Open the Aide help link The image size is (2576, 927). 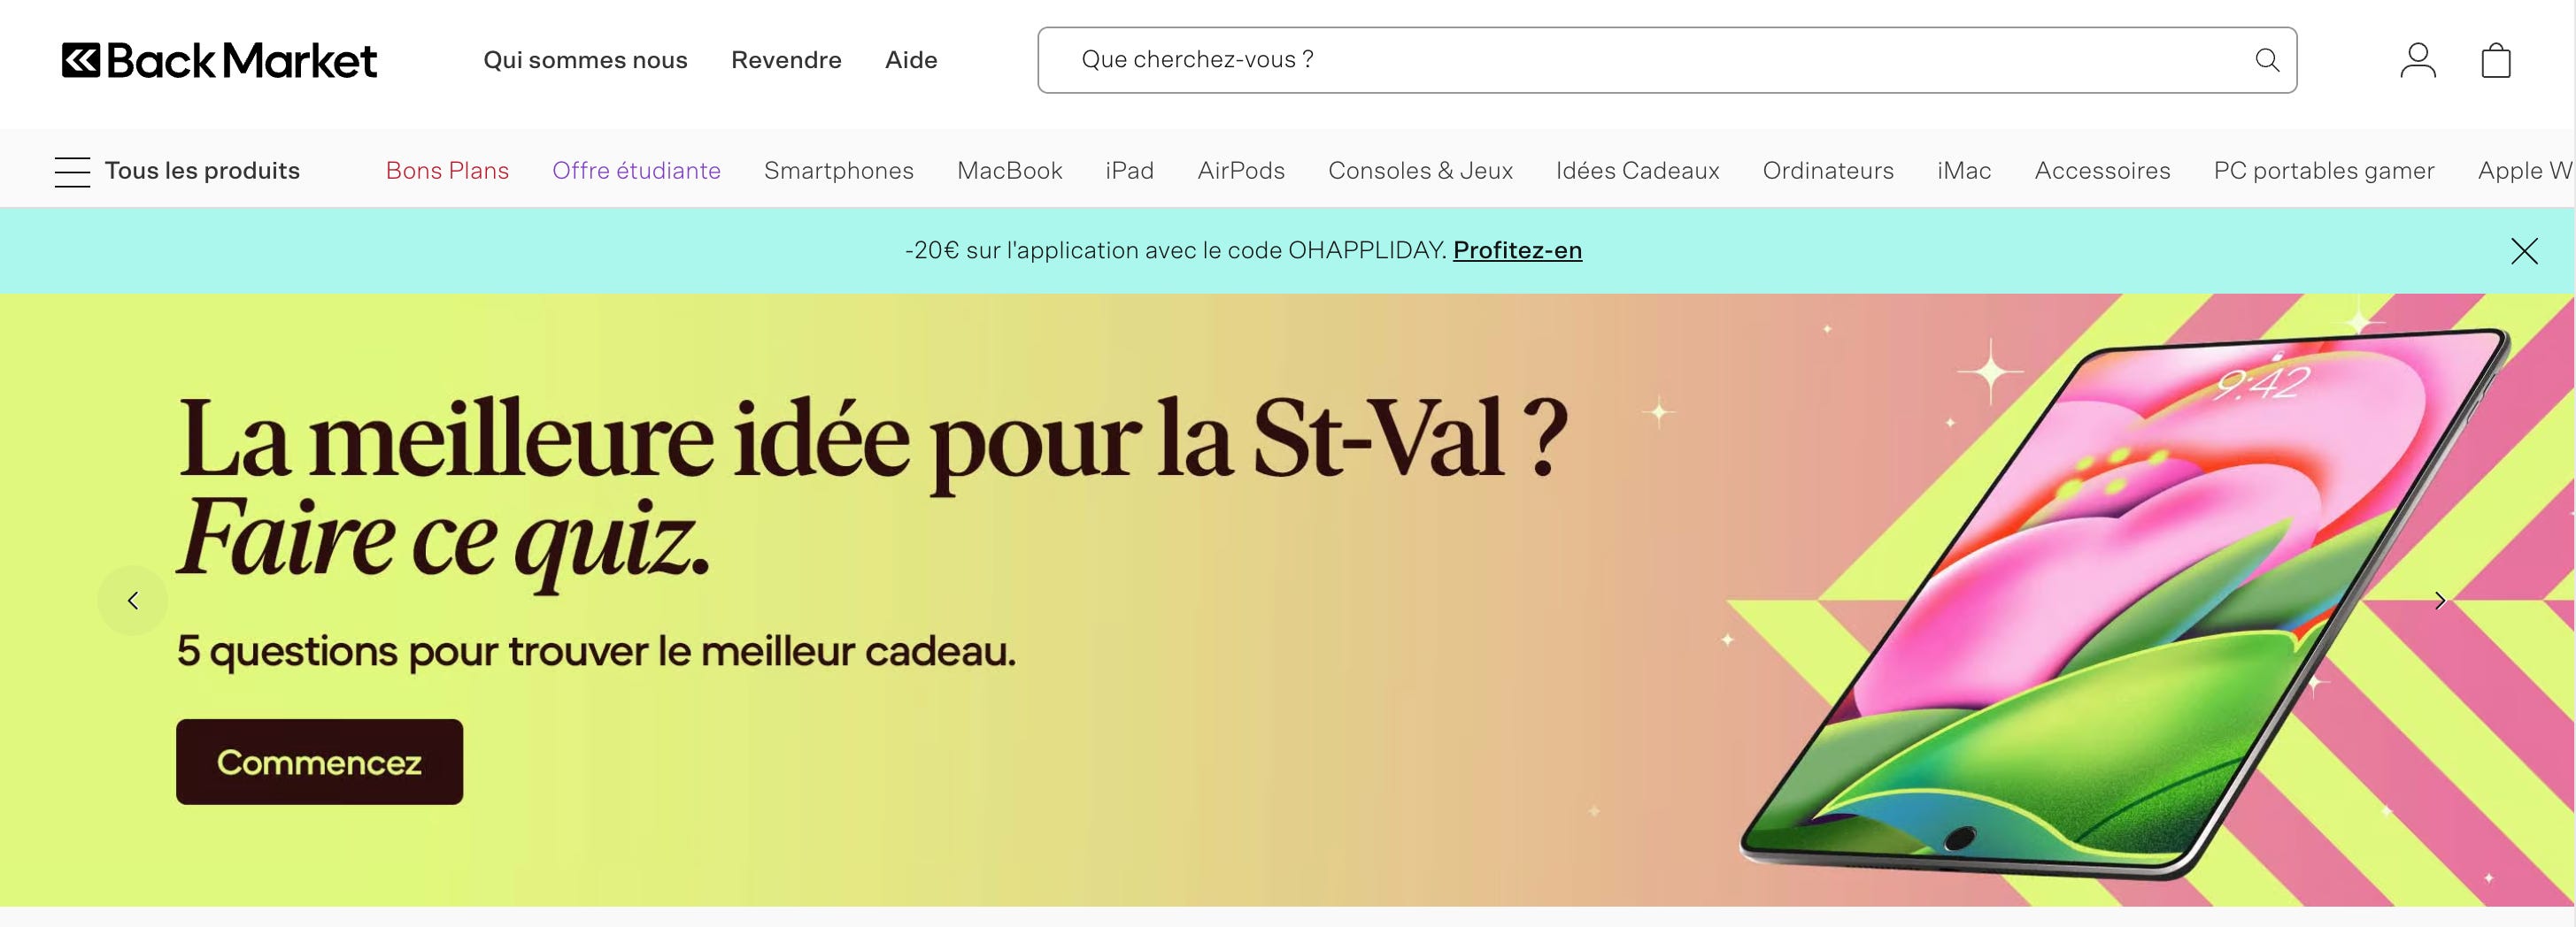click(911, 60)
